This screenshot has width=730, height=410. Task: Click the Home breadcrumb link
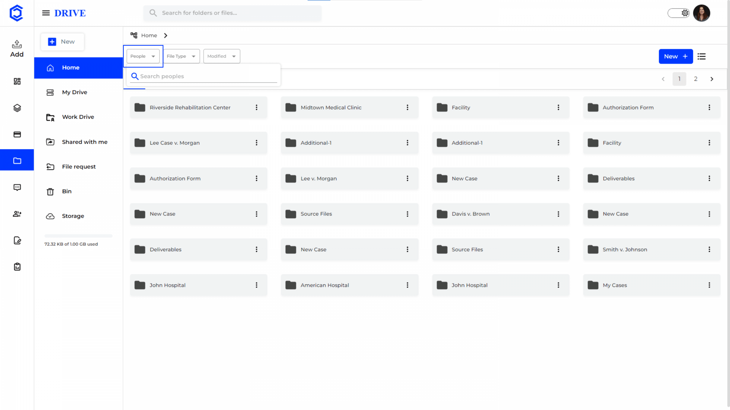[149, 35]
